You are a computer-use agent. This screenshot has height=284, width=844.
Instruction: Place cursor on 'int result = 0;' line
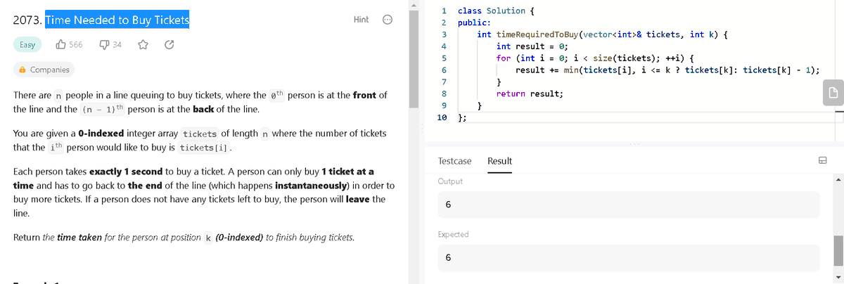click(x=532, y=46)
